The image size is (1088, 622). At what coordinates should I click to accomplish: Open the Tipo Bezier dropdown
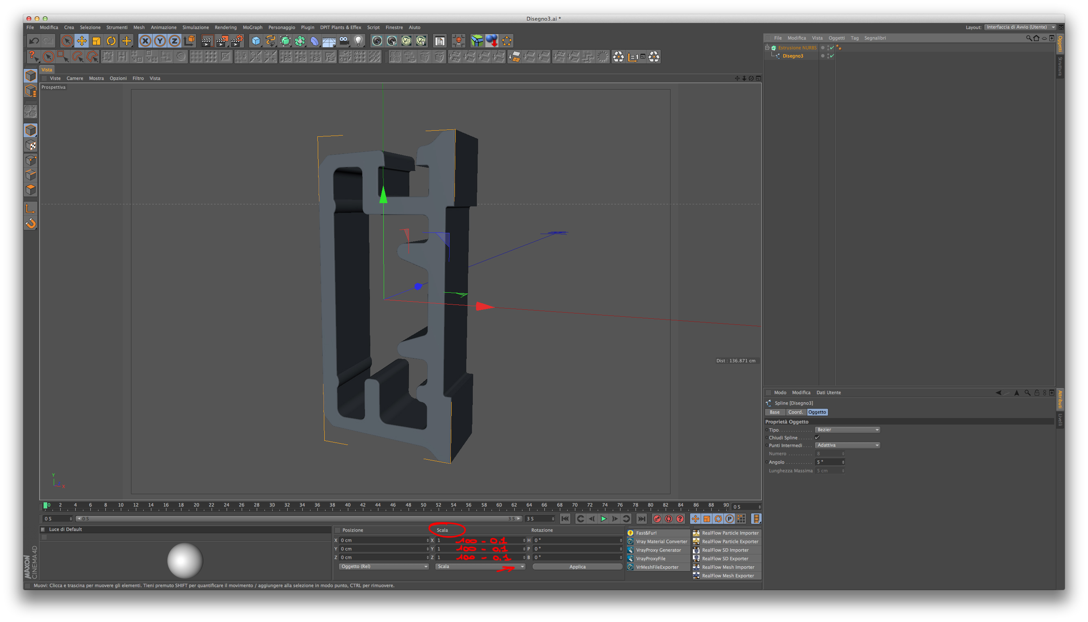pos(847,430)
